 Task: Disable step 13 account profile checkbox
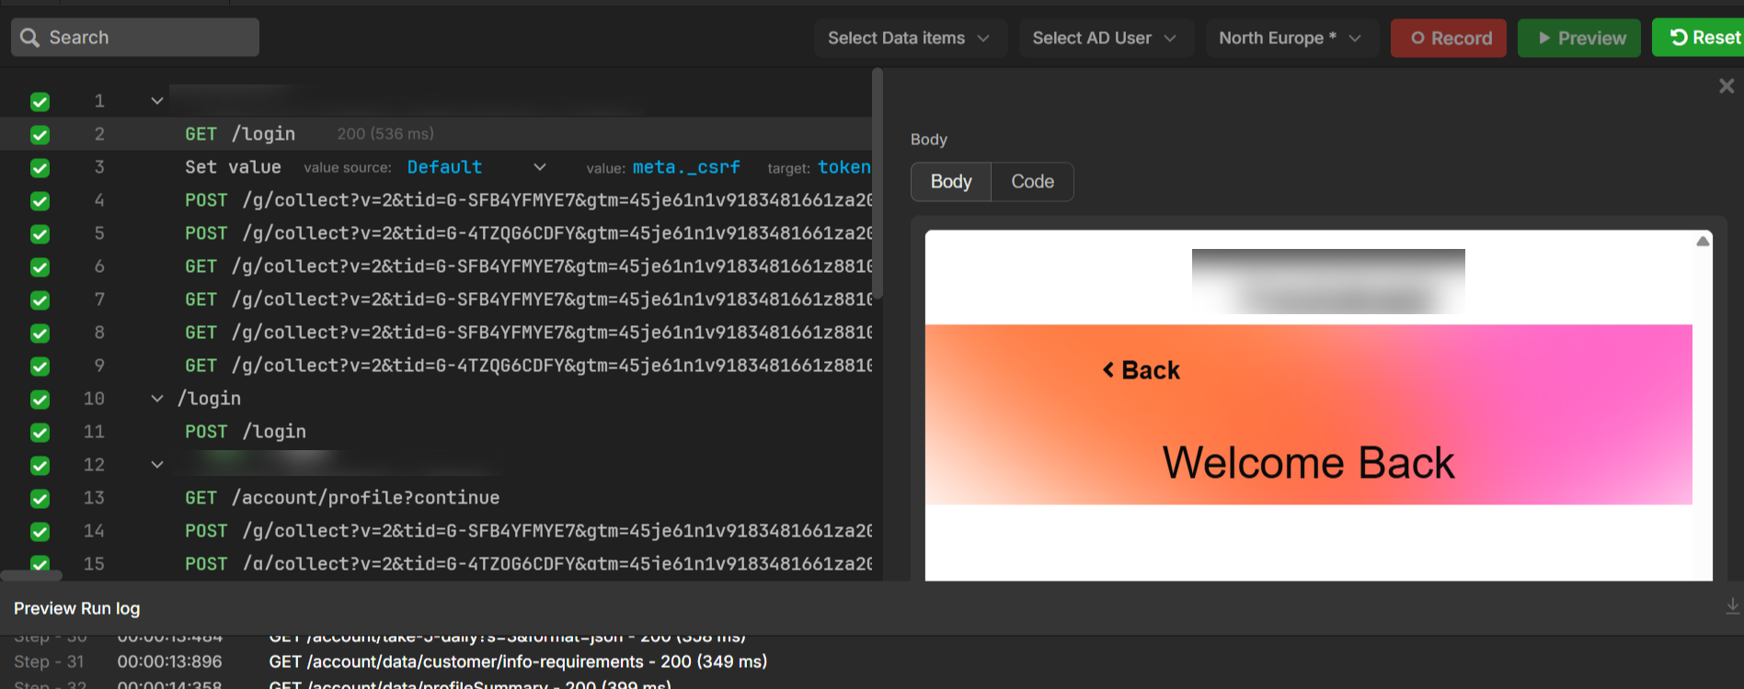point(40,499)
